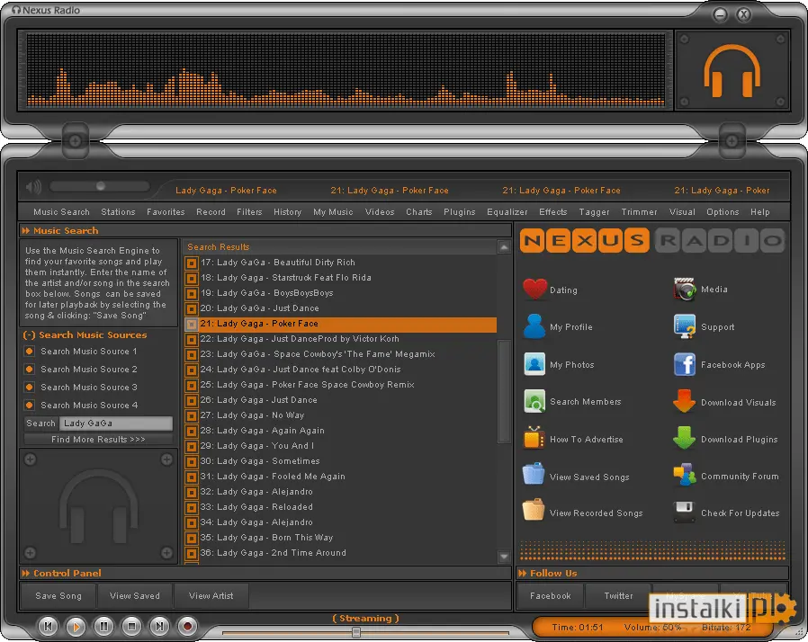Open How To Advertise TV icon
This screenshot has height=642, width=808.
tap(534, 439)
